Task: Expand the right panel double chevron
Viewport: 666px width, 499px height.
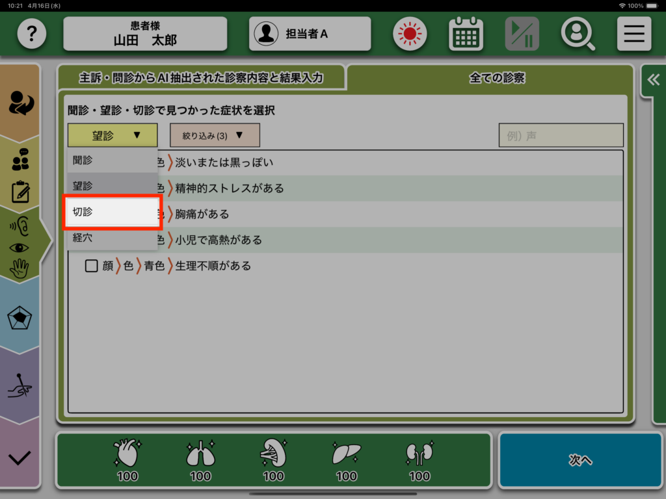Action: coord(652,80)
